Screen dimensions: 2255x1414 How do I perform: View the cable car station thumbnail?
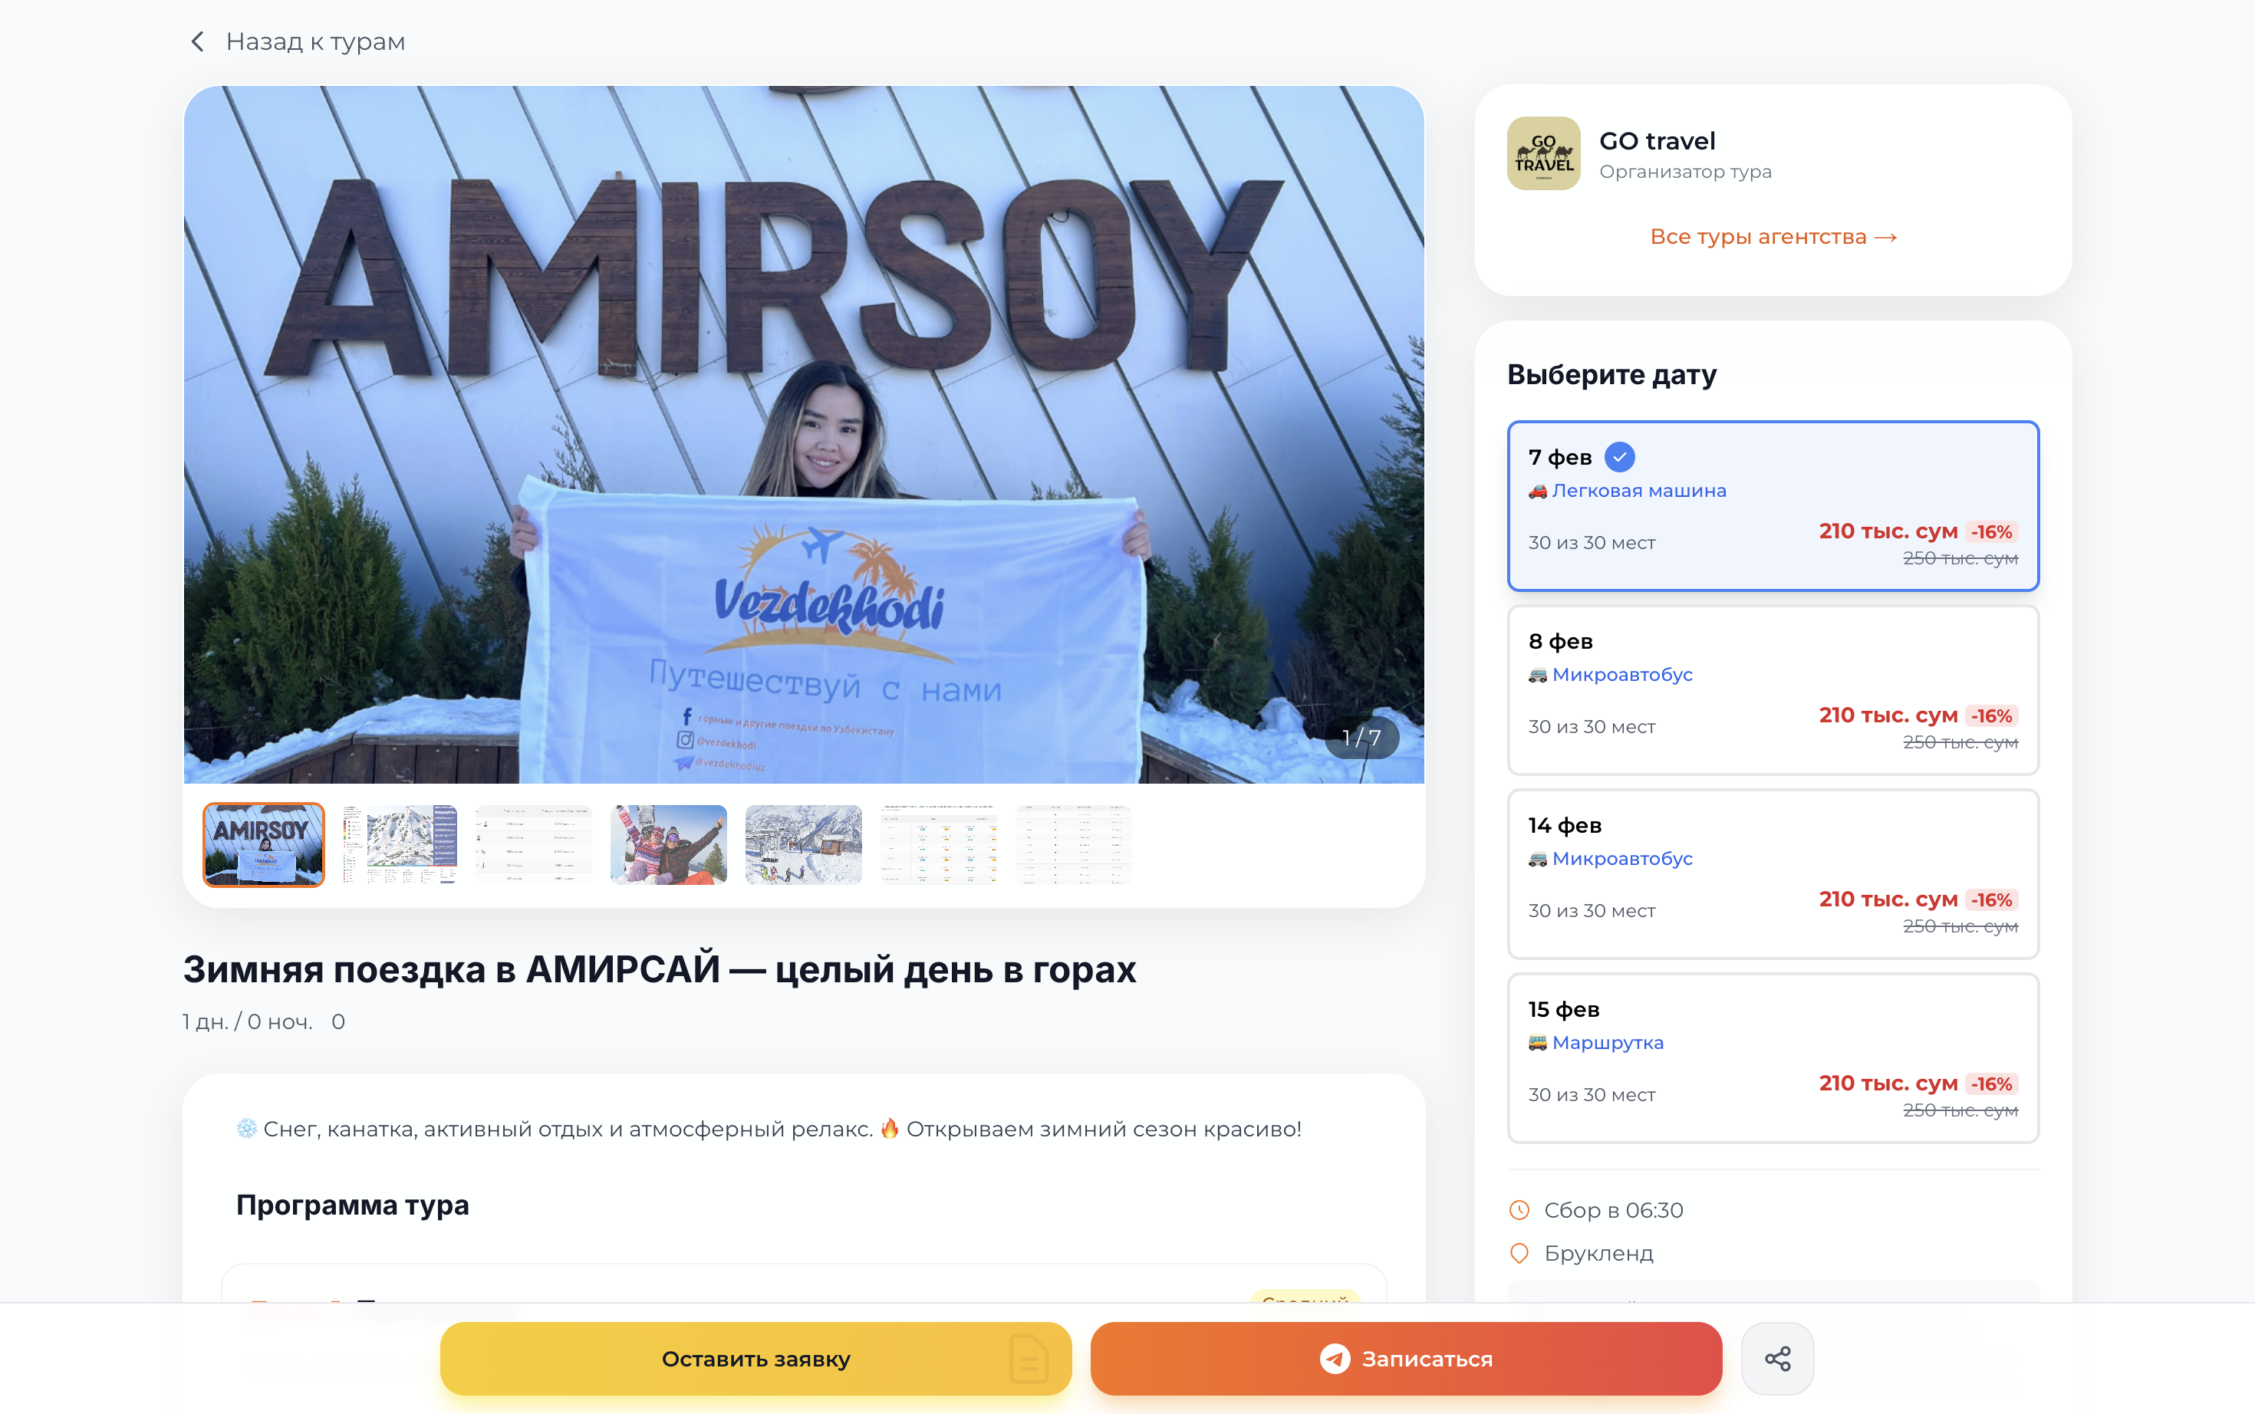[x=803, y=844]
